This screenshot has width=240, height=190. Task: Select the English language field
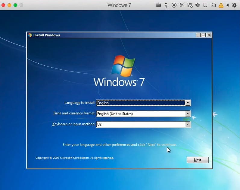coord(140,103)
